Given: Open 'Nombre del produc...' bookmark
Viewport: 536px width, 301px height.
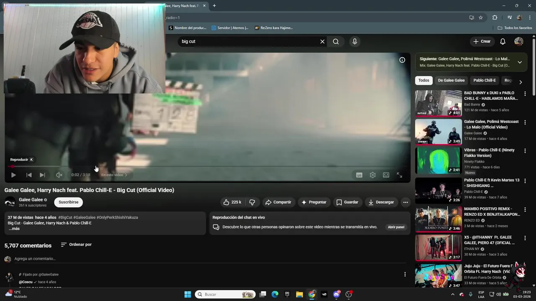Looking at the screenshot, I should point(188,28).
